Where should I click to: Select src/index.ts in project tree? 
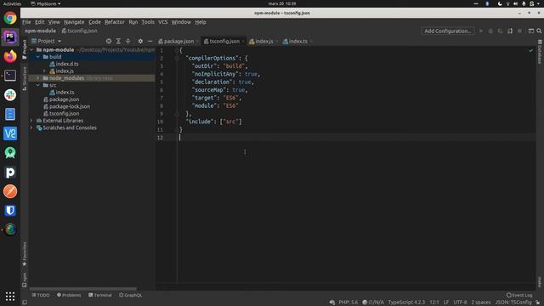pyautogui.click(x=65, y=93)
